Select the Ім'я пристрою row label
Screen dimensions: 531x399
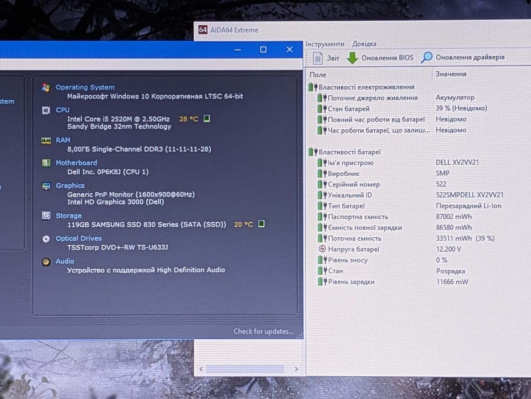(x=351, y=163)
